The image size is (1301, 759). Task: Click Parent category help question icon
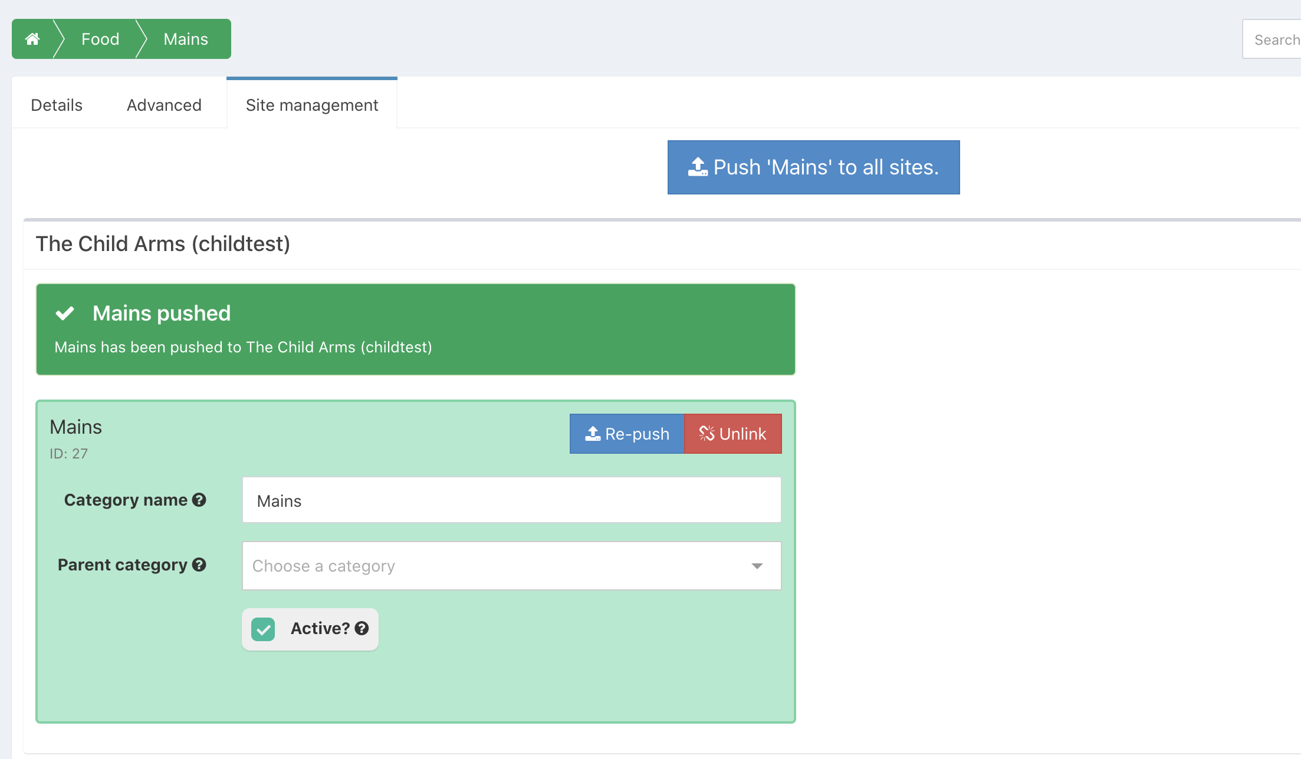pyautogui.click(x=199, y=565)
